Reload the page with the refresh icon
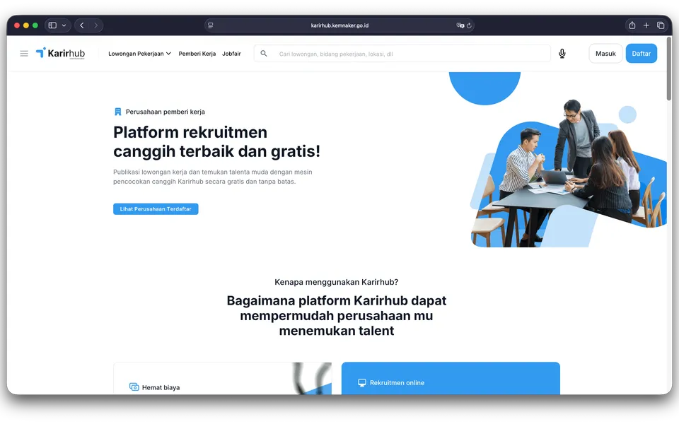679x424 pixels. [469, 25]
